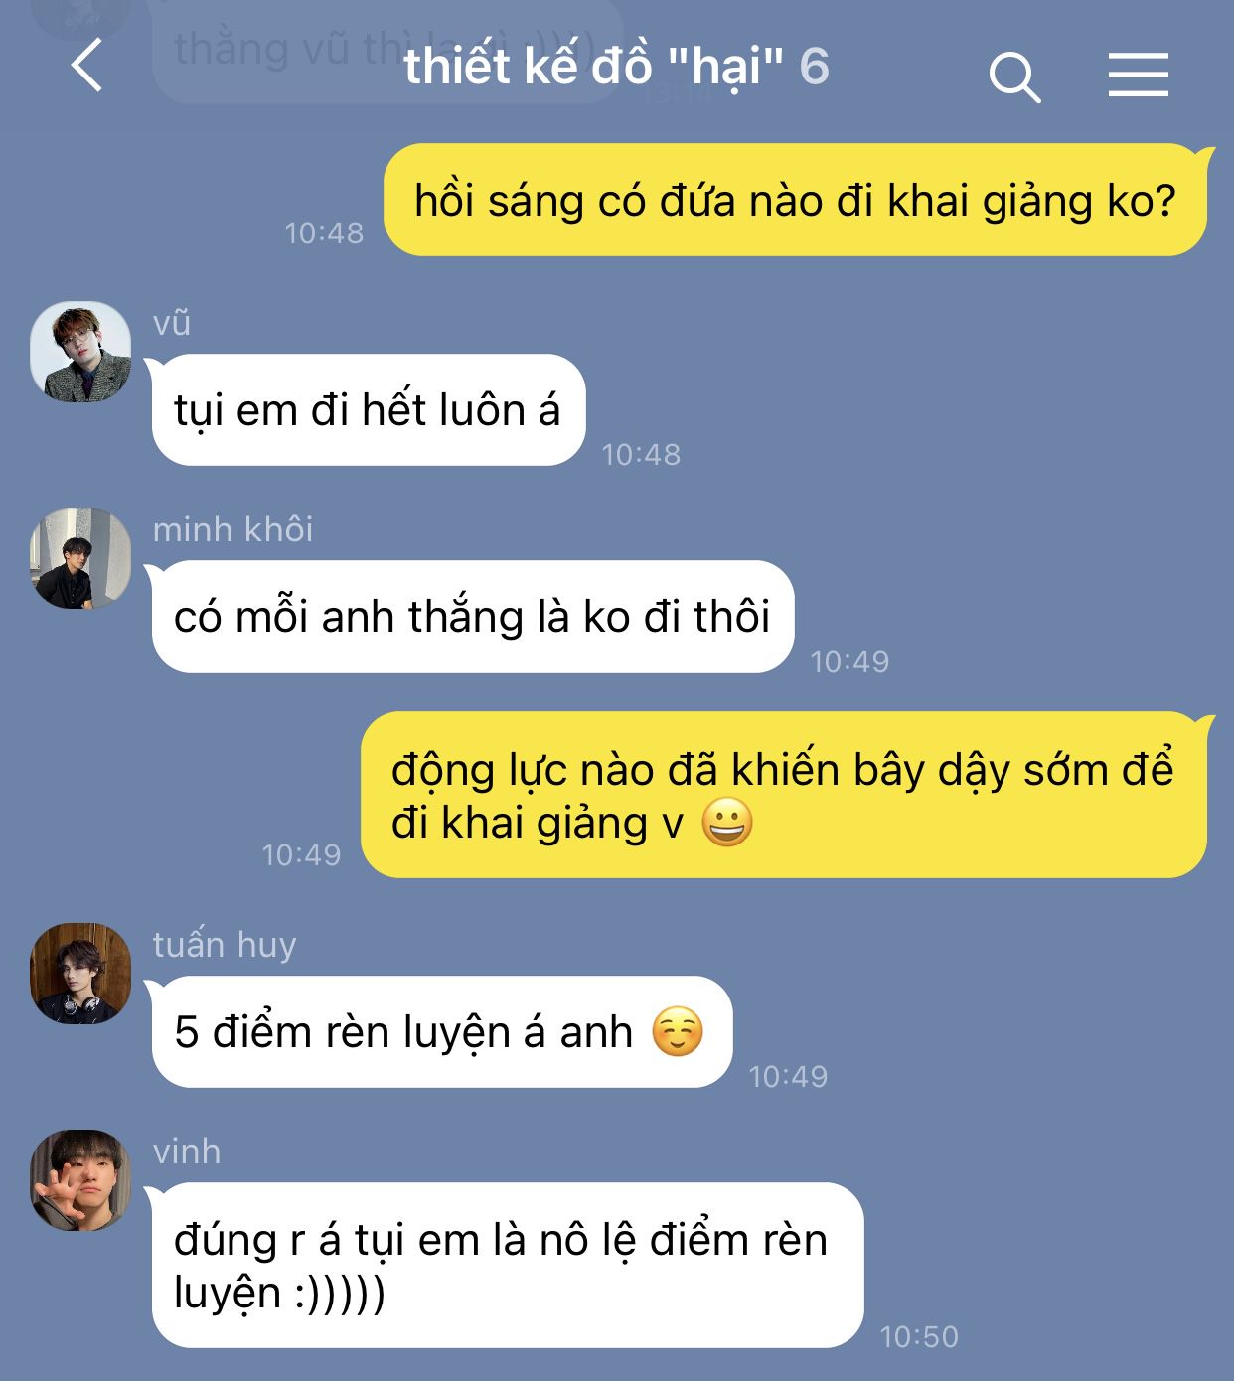Open vinh's profile avatar

[x=80, y=1180]
